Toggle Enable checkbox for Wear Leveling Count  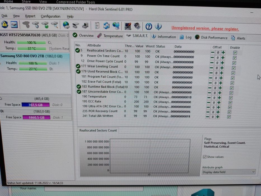(x=234, y=68)
